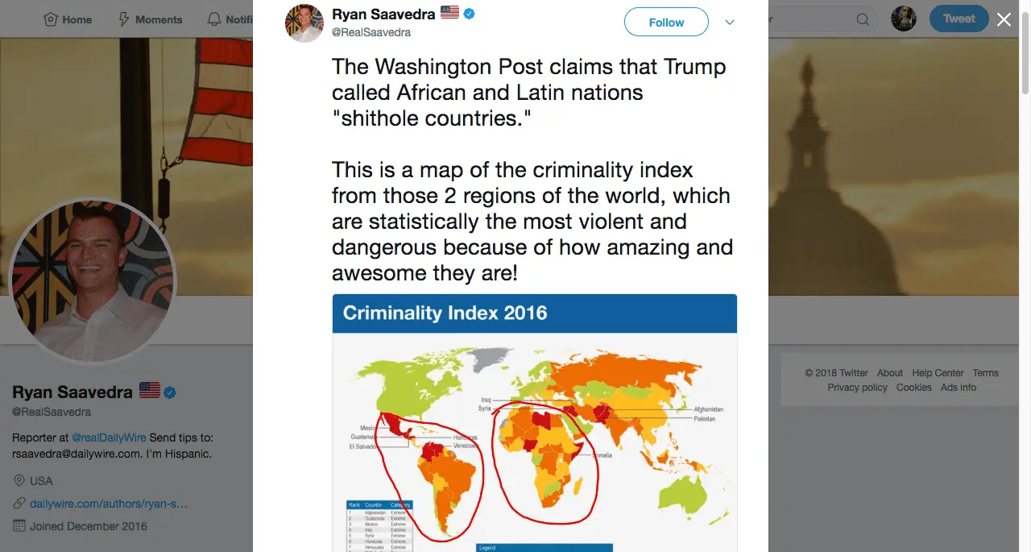Click the Home icon in navigation bar
1031x552 pixels.
[x=50, y=19]
